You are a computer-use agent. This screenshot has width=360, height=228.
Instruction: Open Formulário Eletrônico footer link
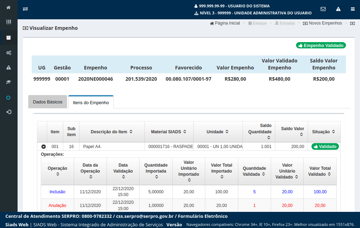pos(203,216)
